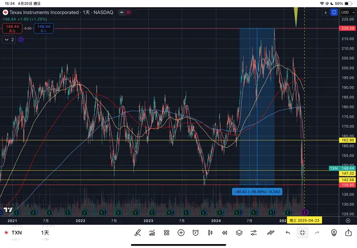Screen dimensions: 357x248
Task: Redo with the forward arrow icon
Action: 317,233
